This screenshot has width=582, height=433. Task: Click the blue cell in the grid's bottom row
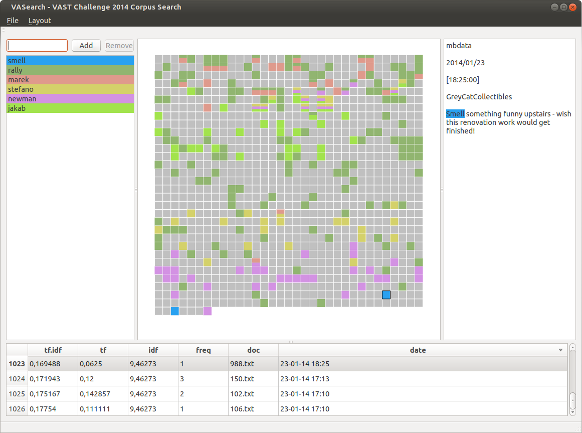coord(175,311)
